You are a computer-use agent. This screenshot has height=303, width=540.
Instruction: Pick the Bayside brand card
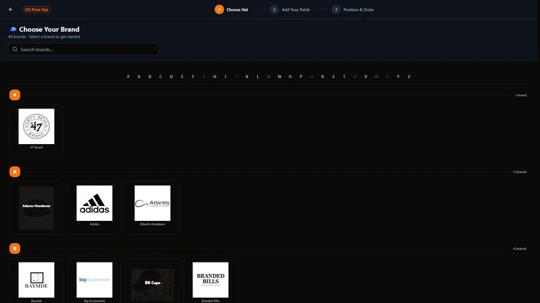pyautogui.click(x=36, y=281)
